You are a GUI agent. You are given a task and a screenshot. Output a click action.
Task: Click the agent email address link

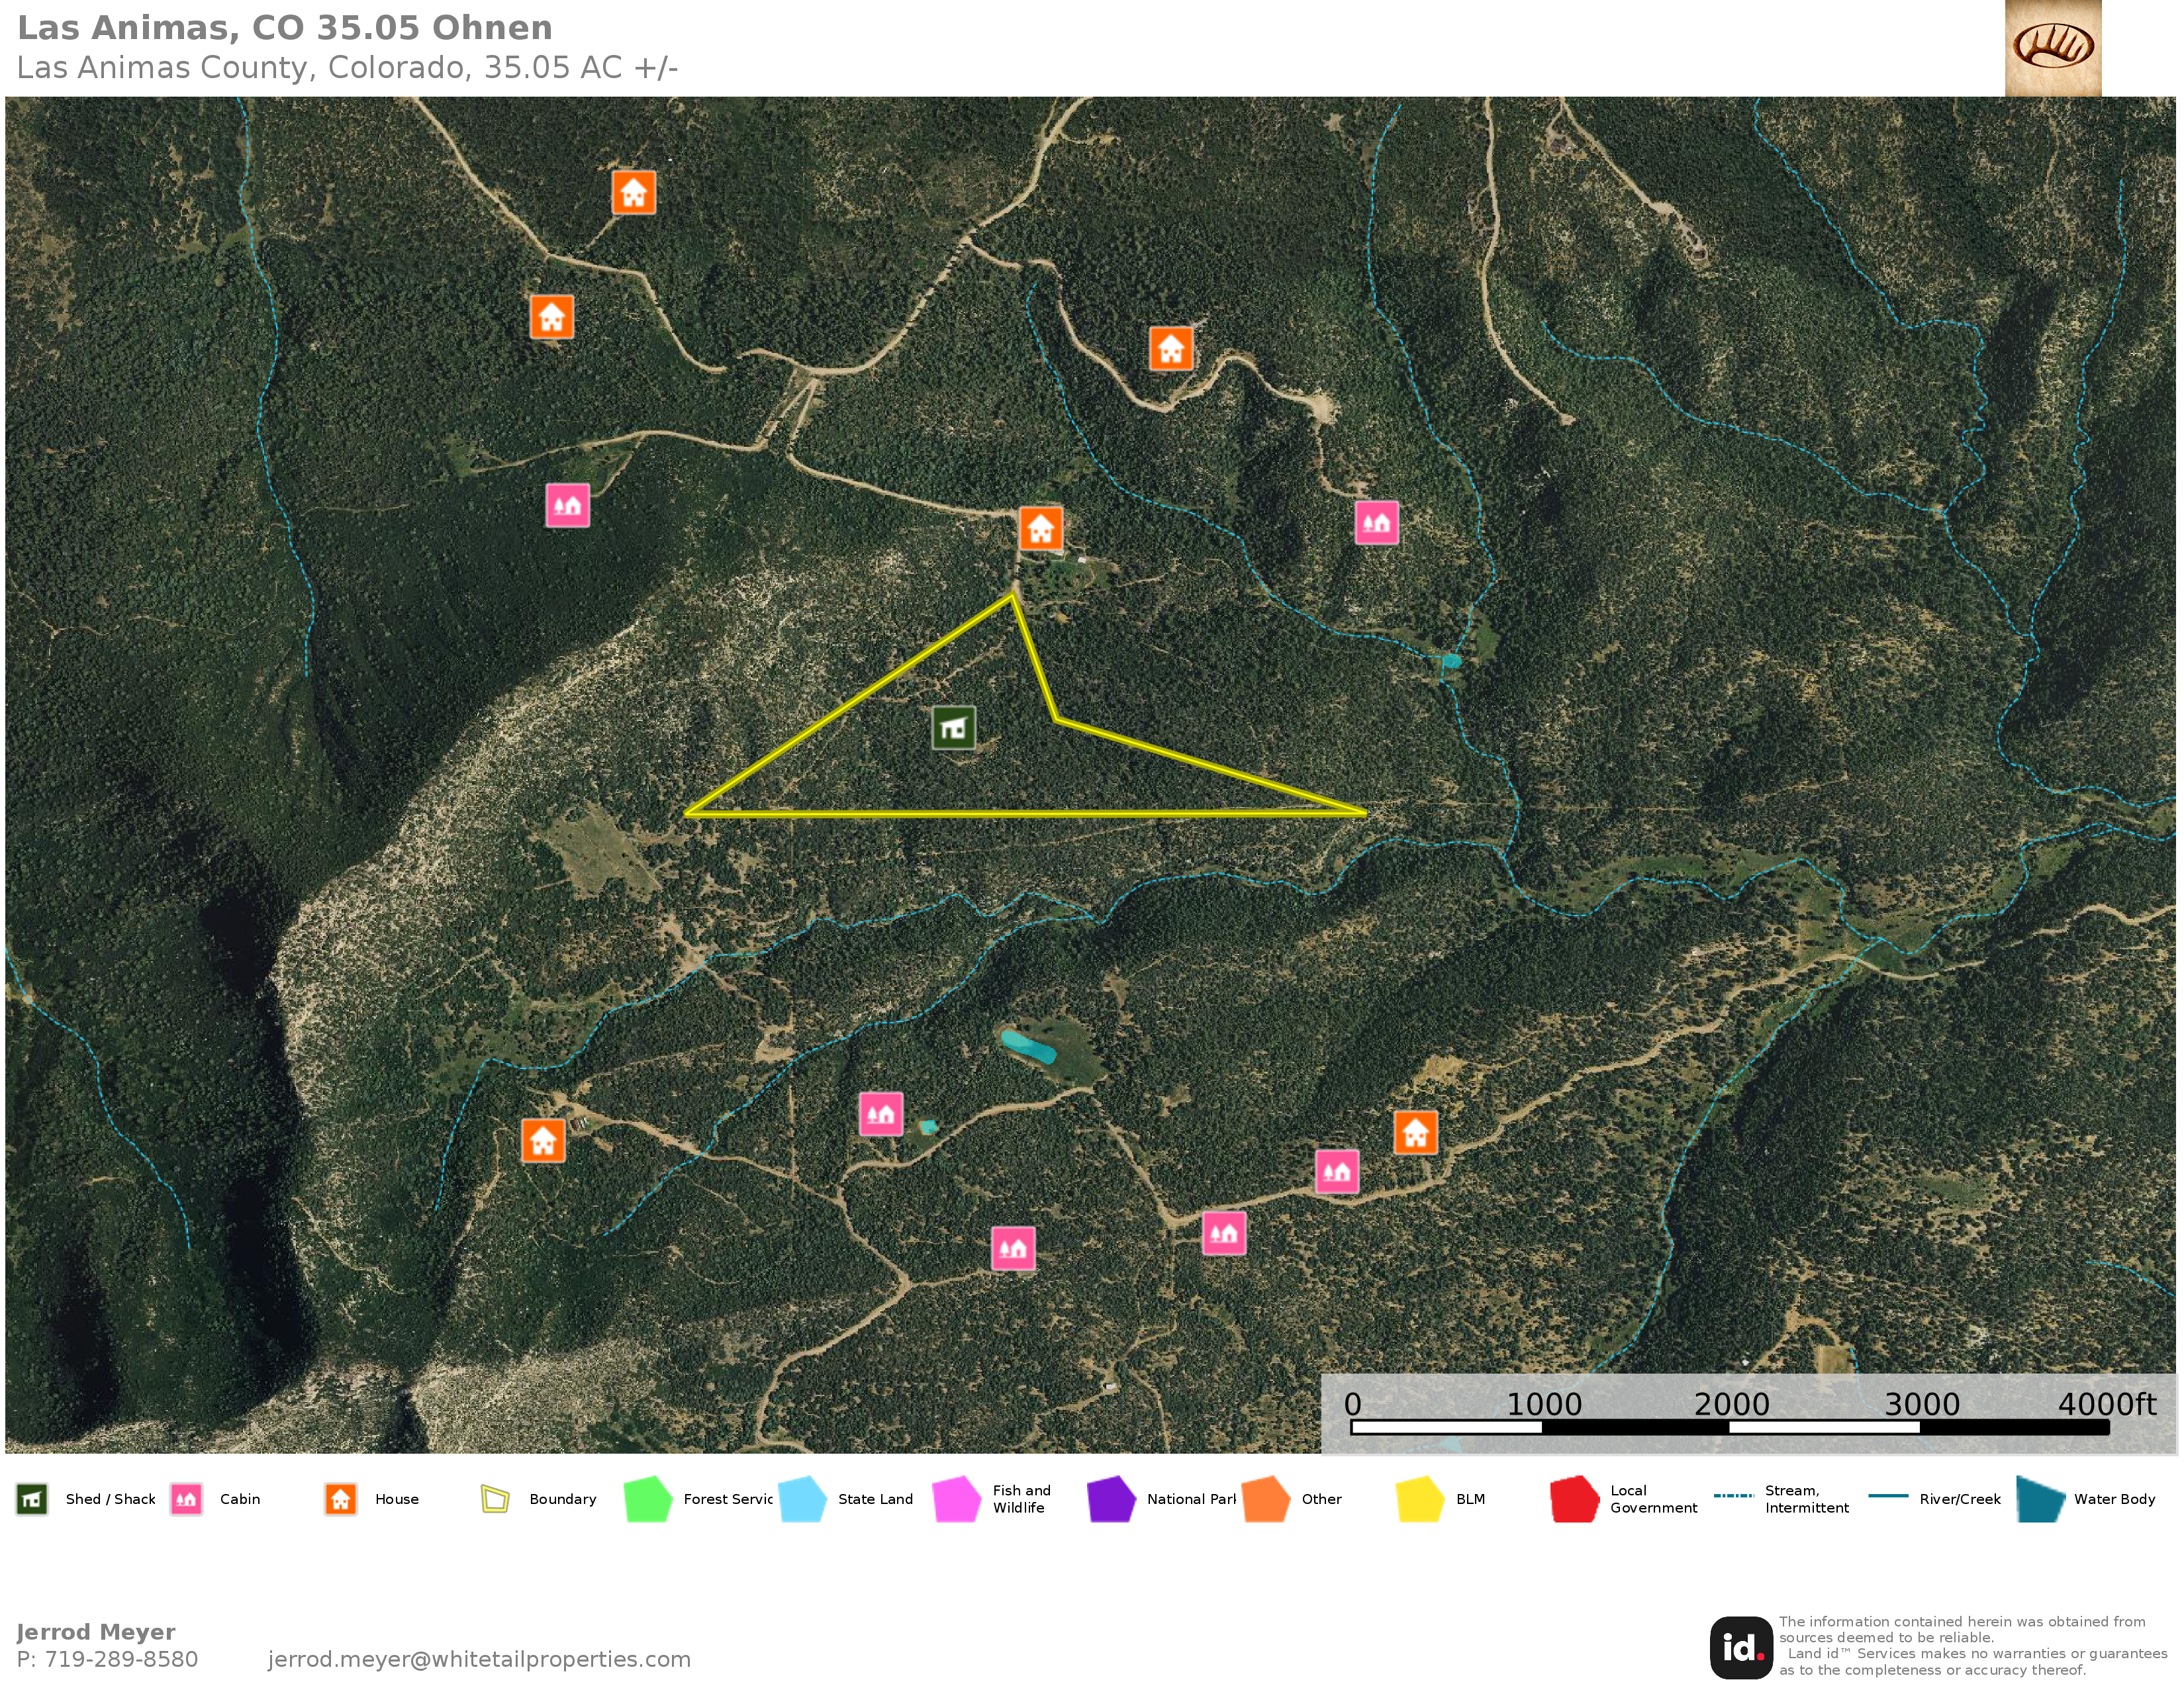point(479,1659)
